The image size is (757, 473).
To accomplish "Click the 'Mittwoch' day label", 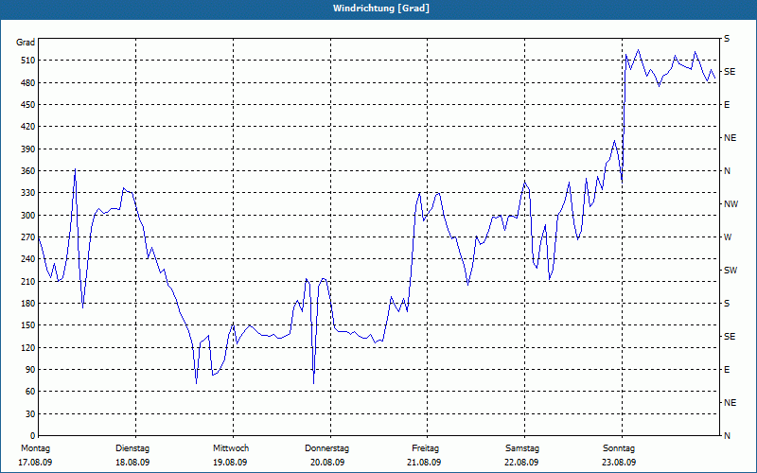I will [231, 448].
